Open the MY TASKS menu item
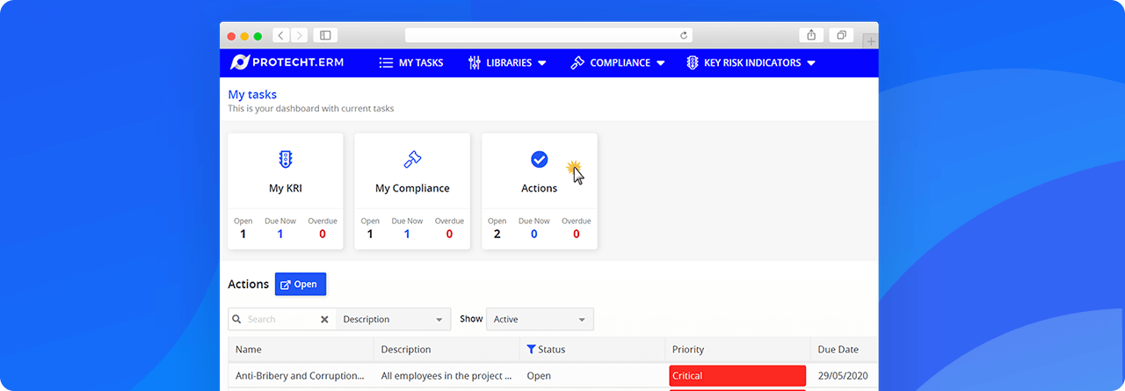The image size is (1125, 391). 411,62
